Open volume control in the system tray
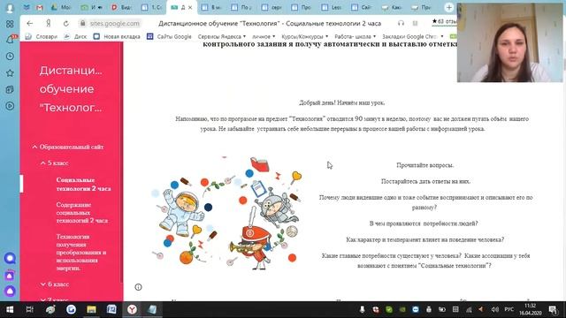Image resolution: width=566 pixels, height=318 pixels. [x=495, y=309]
